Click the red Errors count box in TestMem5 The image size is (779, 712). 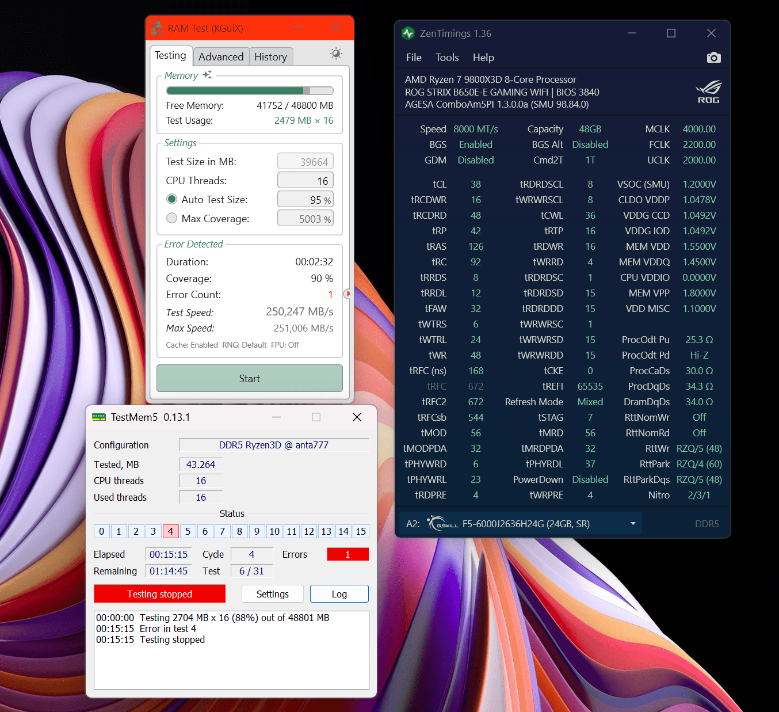tap(348, 554)
